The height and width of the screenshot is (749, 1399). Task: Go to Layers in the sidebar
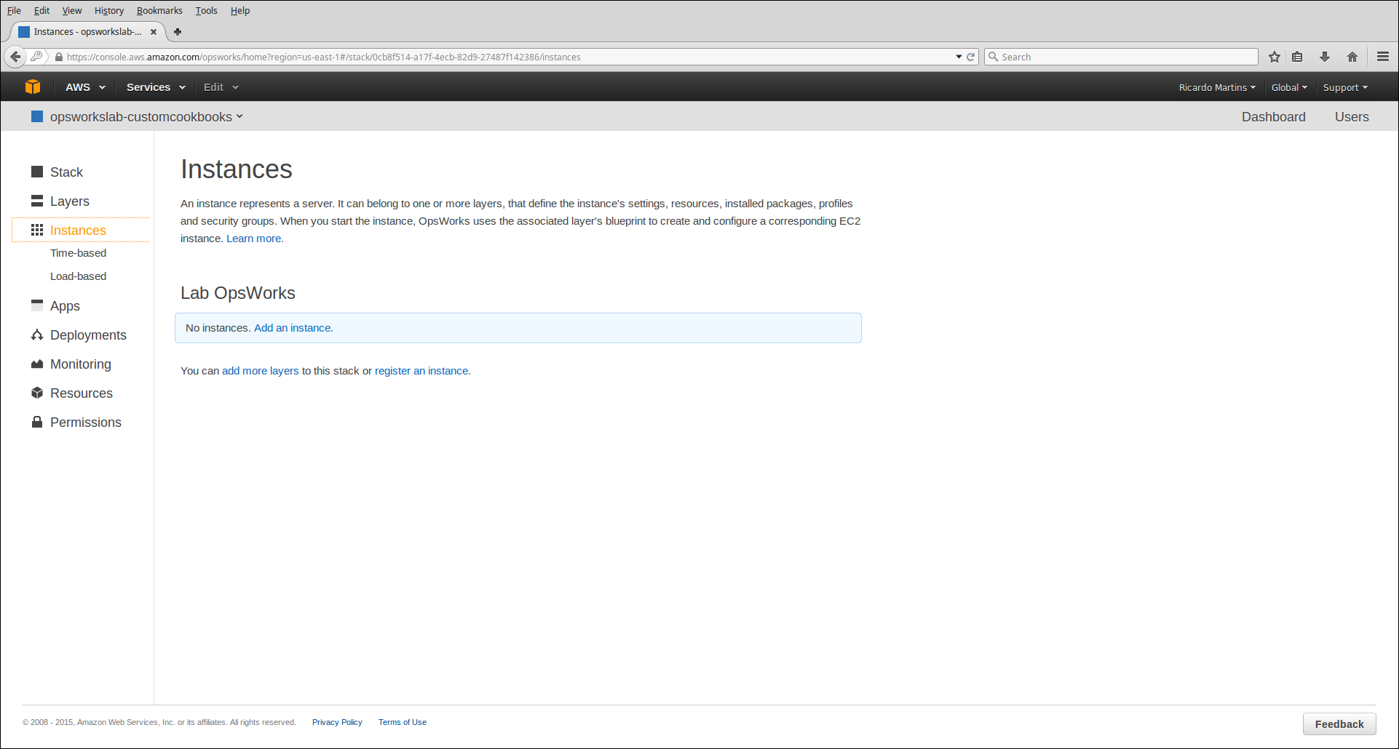[x=69, y=201]
